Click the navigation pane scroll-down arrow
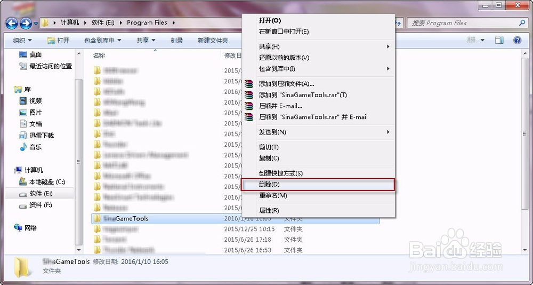Image resolution: width=533 pixels, height=285 pixels. click(78, 250)
